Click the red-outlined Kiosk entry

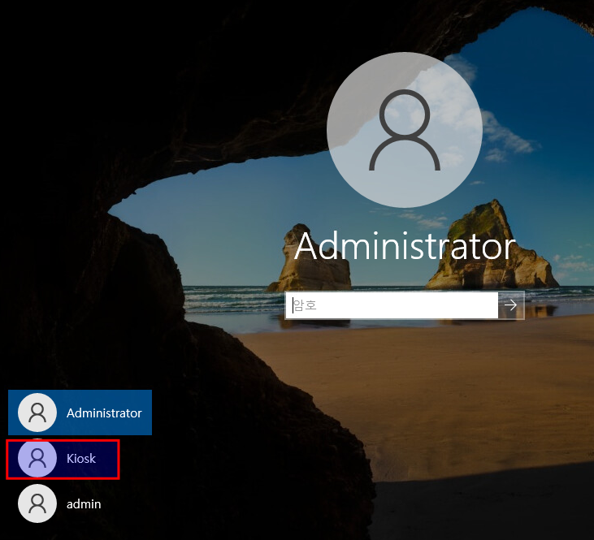(63, 459)
